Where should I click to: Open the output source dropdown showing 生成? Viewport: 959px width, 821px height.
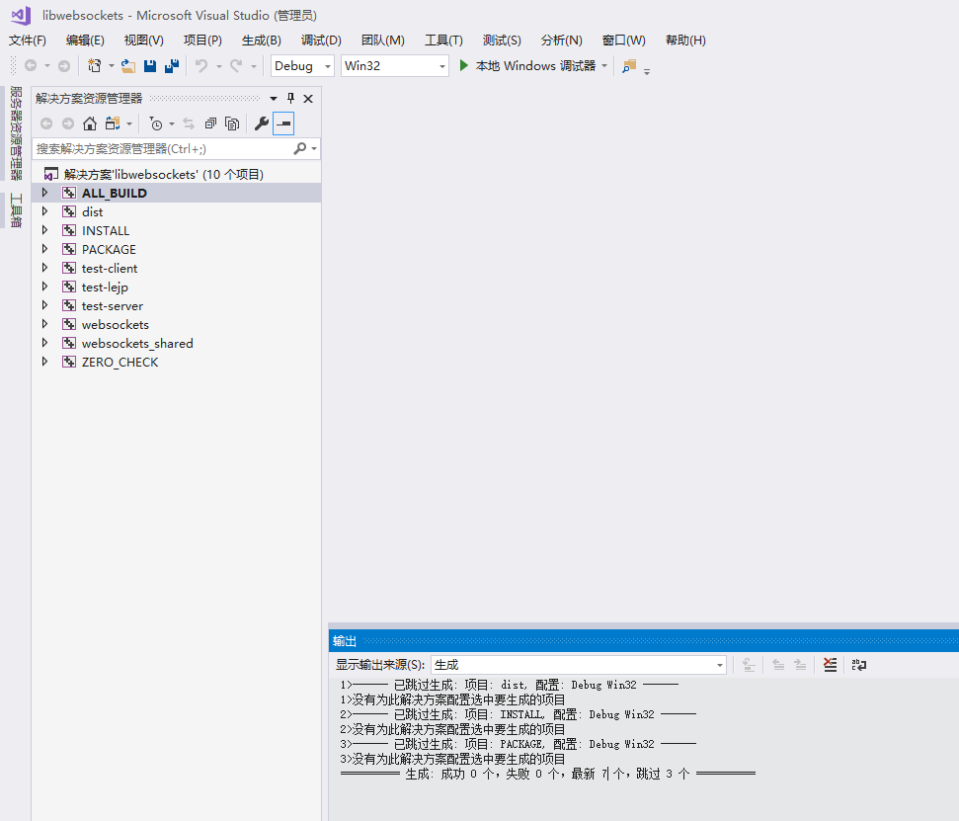point(579,665)
